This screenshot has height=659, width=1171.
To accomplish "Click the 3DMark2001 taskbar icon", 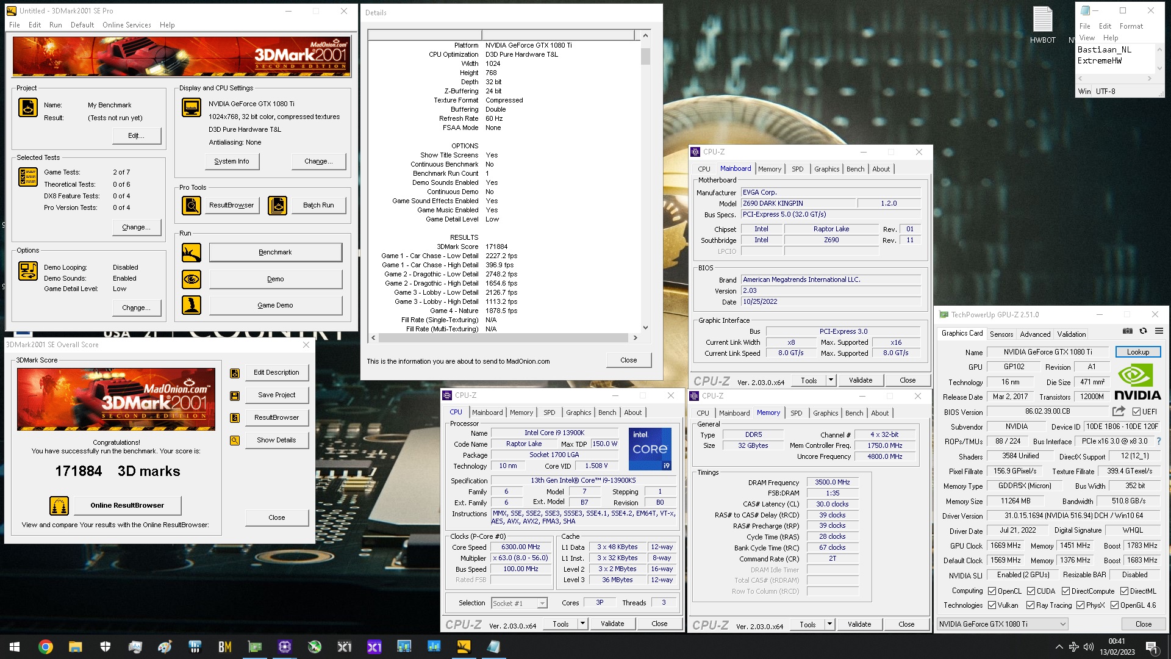I will click(x=464, y=647).
